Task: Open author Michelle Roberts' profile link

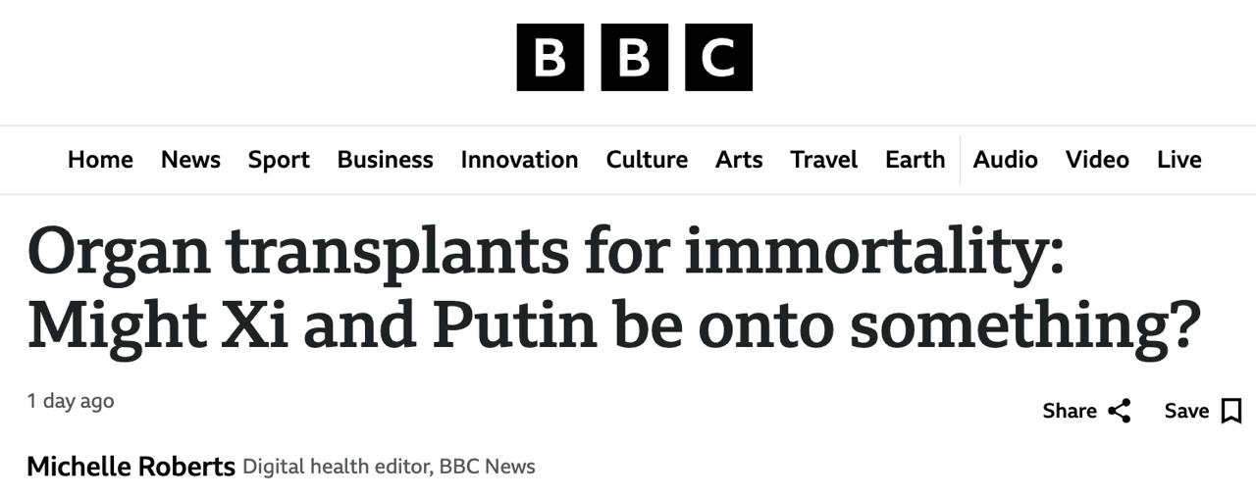Action: [x=131, y=467]
